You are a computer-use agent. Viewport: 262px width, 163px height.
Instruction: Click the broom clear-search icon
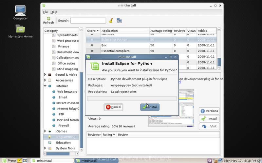point(111,21)
